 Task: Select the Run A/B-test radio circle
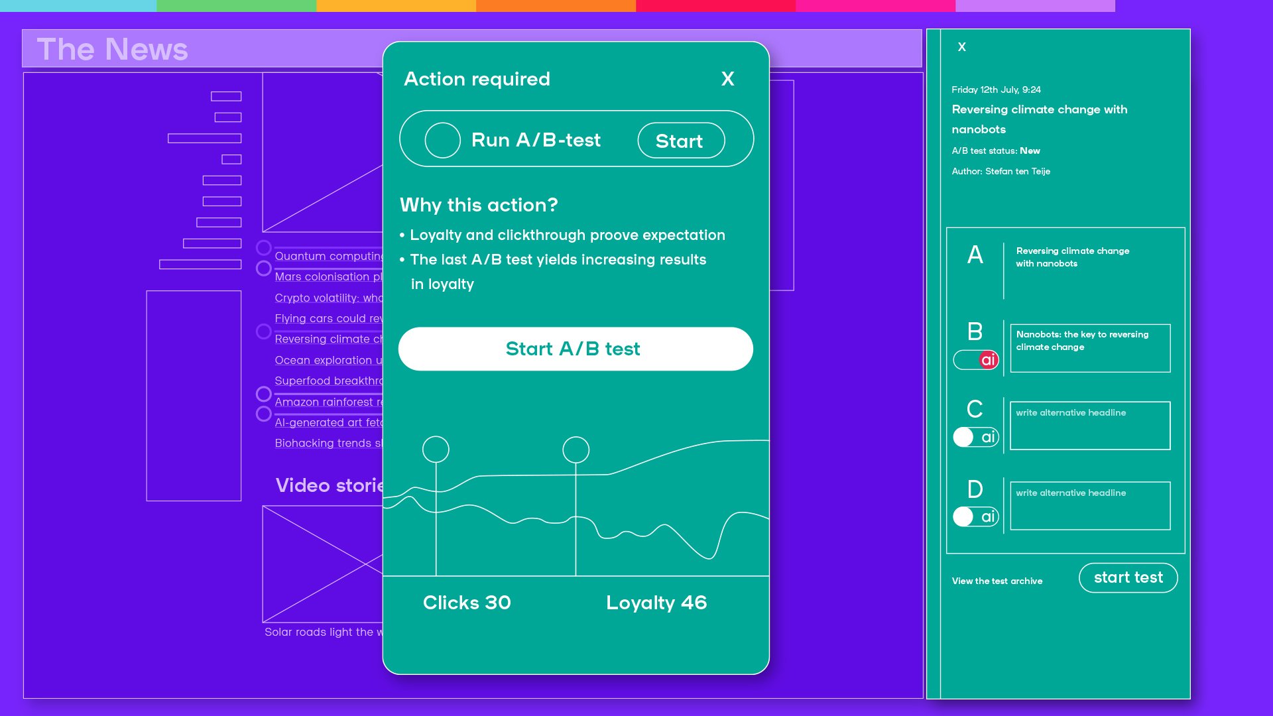tap(442, 140)
